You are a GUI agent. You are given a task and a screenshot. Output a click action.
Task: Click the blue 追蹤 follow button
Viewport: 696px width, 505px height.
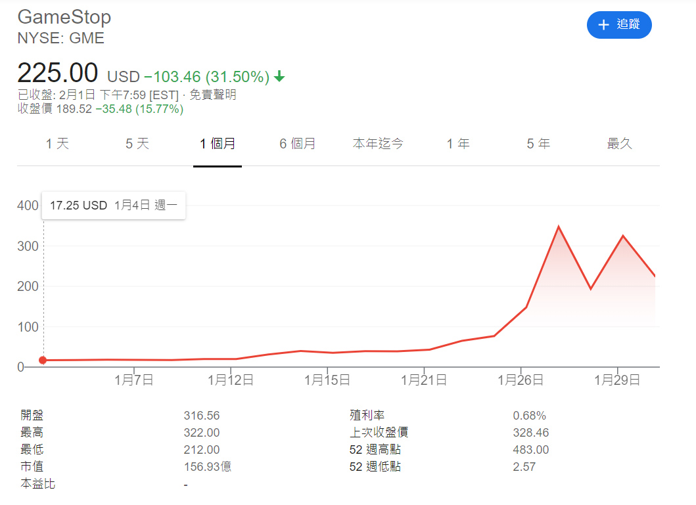tap(618, 25)
